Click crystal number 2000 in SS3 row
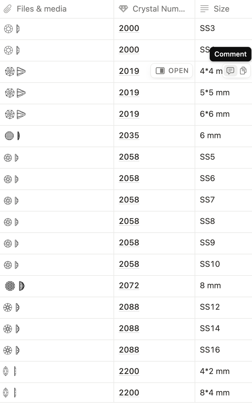Viewport: 252px width, 405px height. tap(129, 28)
